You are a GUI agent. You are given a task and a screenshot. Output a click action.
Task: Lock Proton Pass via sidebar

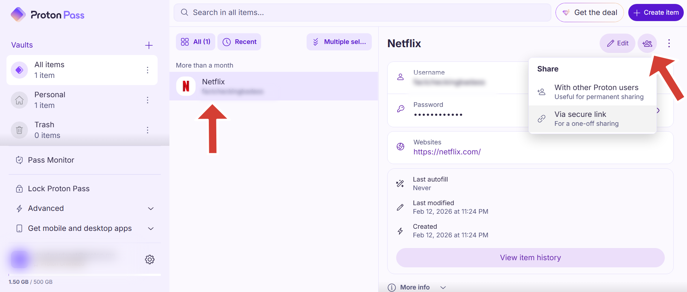coord(58,189)
